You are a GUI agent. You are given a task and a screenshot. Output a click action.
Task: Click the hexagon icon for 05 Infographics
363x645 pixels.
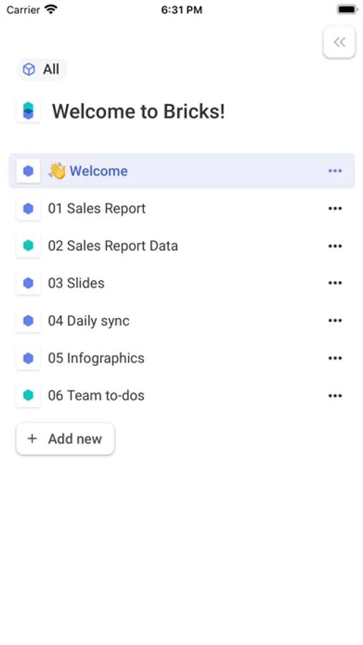coord(28,358)
